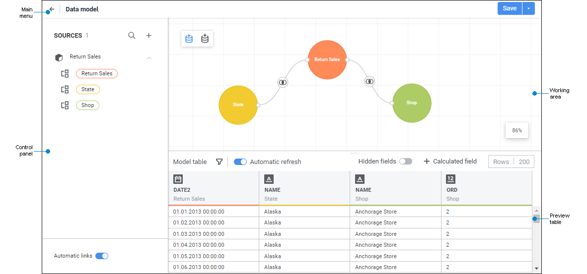Click Alaska in the 01.02.2013 row
The image size is (587, 274).
click(273, 222)
